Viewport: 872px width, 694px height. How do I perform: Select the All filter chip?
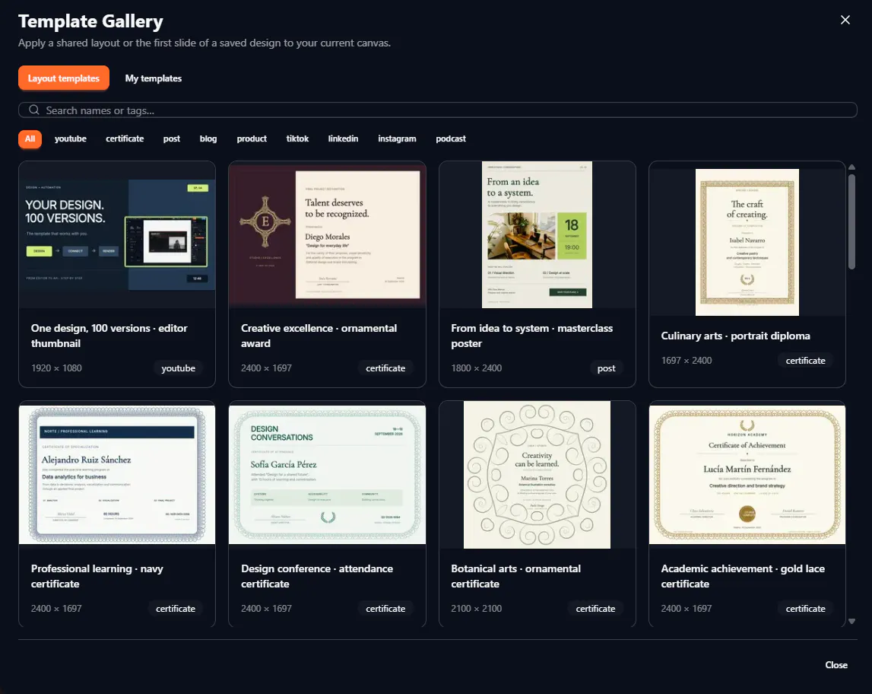point(30,138)
